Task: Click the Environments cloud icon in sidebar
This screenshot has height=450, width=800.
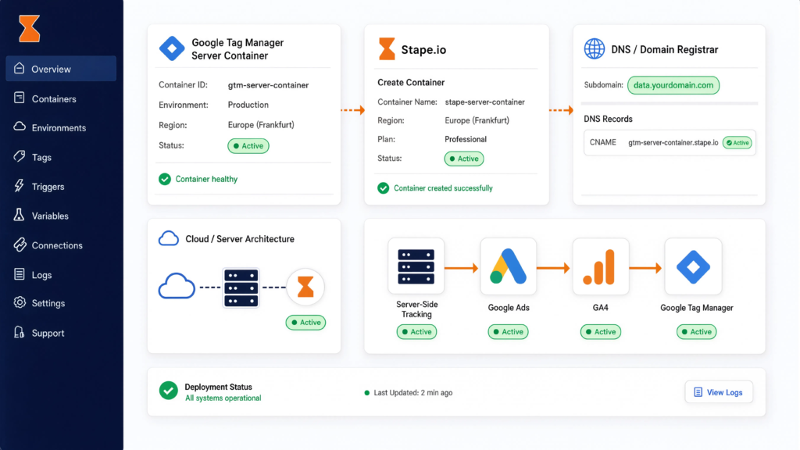Action: click(20, 127)
